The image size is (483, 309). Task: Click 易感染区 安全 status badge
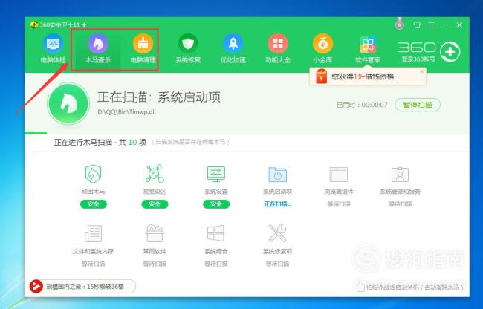coord(155,204)
